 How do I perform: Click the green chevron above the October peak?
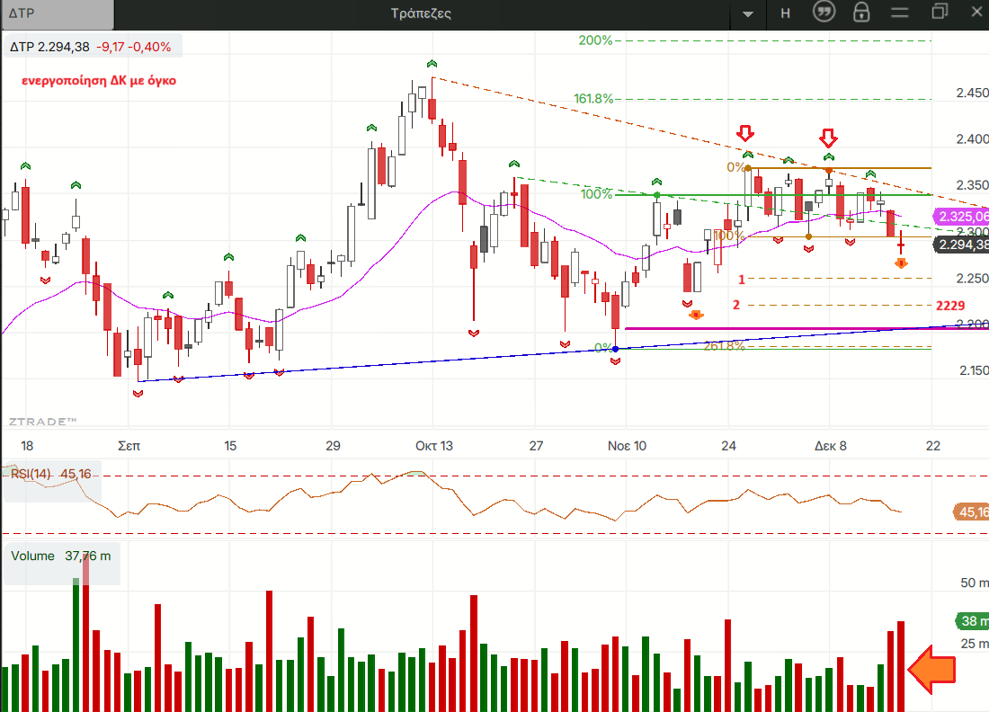[x=432, y=63]
